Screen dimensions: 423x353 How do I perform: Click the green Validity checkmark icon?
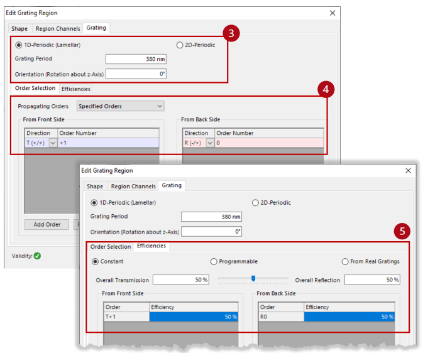tap(38, 256)
